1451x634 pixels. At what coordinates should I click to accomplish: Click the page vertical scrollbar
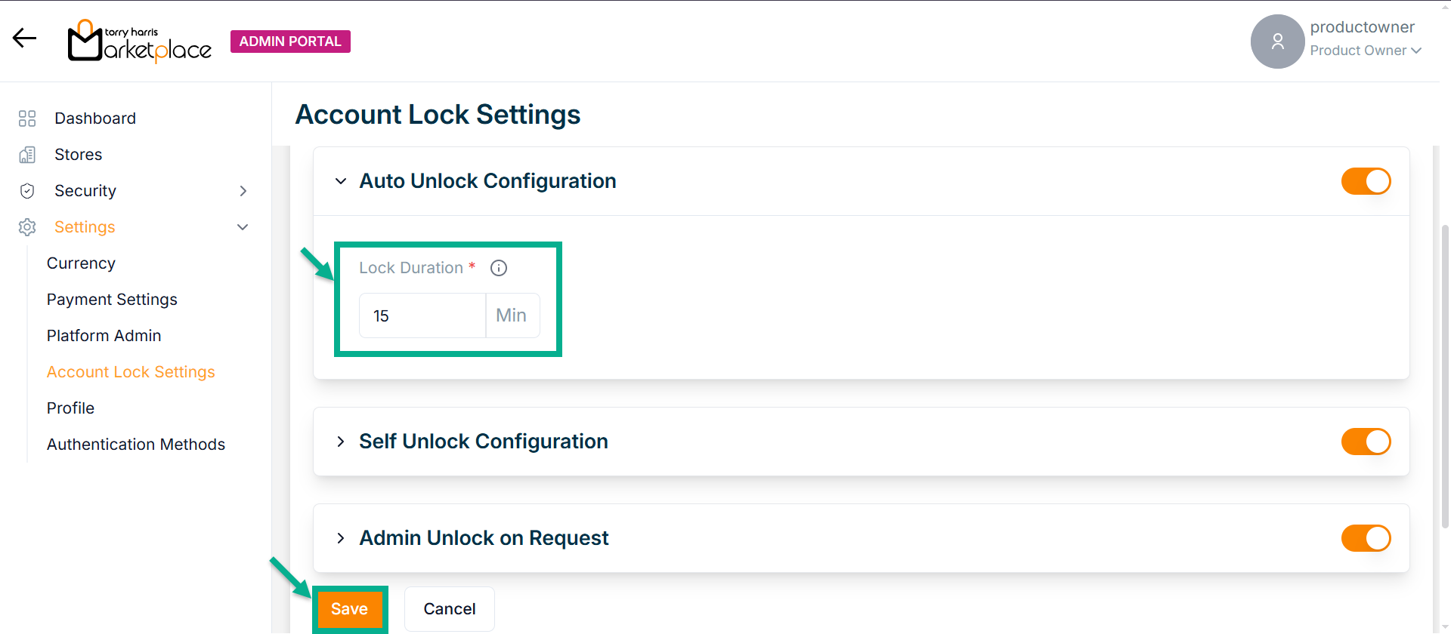[x=1445, y=377]
